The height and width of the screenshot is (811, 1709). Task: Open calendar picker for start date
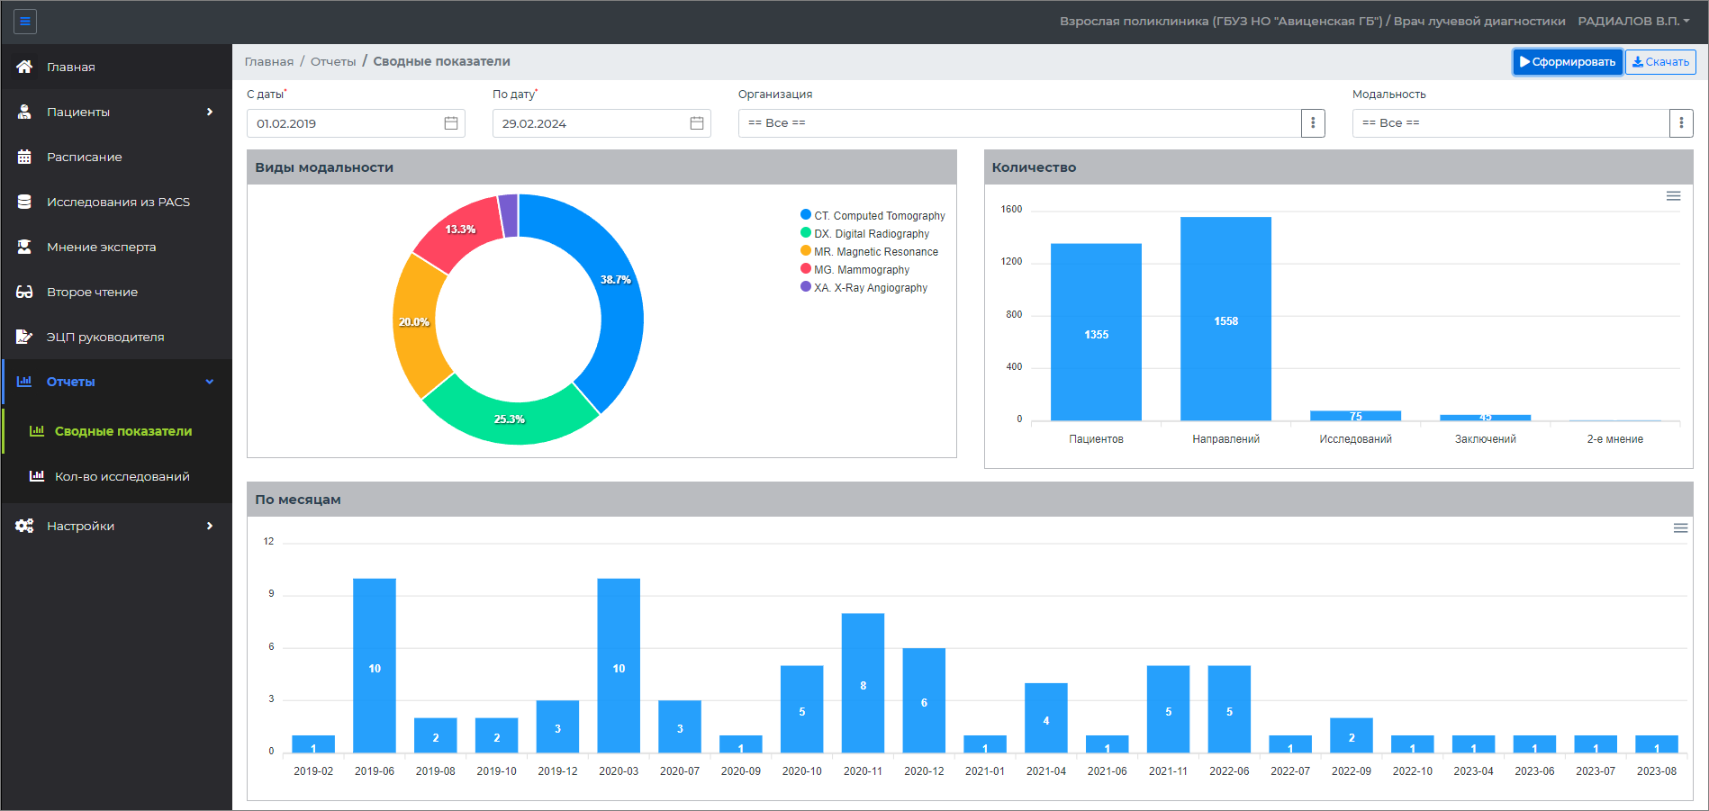coord(451,123)
